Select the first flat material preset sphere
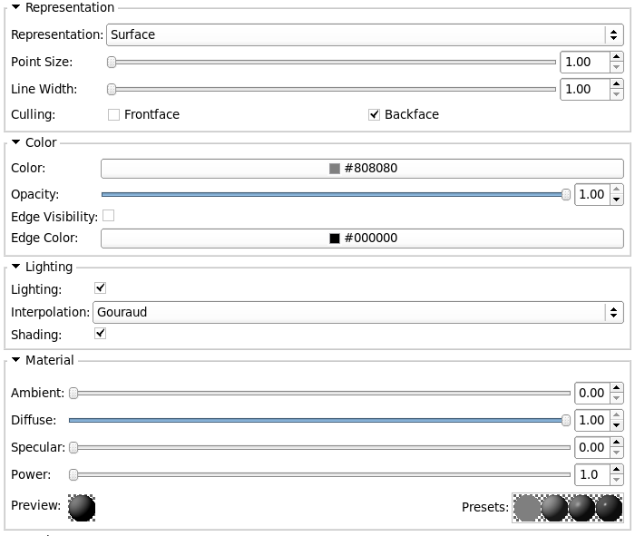The height and width of the screenshot is (536, 635). tap(527, 507)
